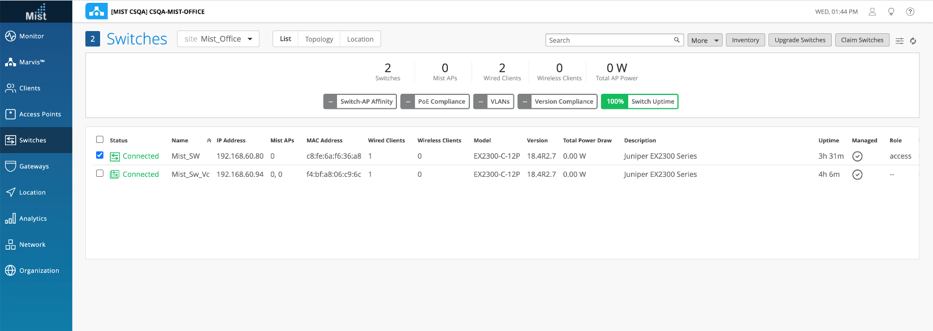The image size is (933, 331).
Task: Sort by Status column header
Action: click(119, 141)
